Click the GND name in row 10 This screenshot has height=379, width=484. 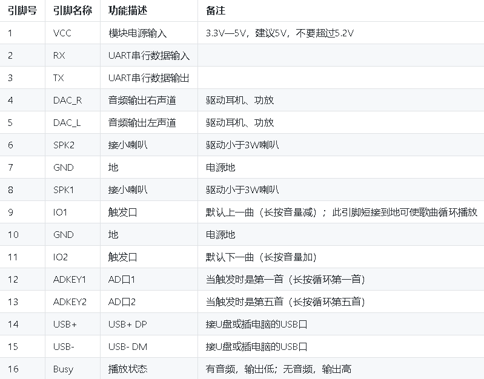(63, 234)
